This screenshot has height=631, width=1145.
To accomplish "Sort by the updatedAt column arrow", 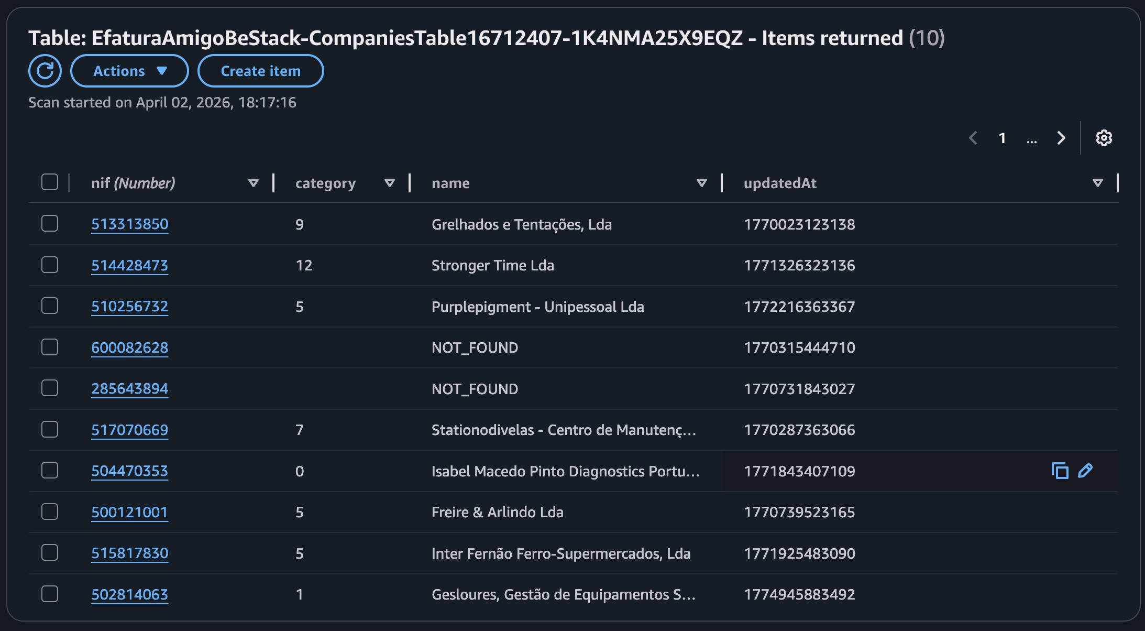I will 1098,183.
